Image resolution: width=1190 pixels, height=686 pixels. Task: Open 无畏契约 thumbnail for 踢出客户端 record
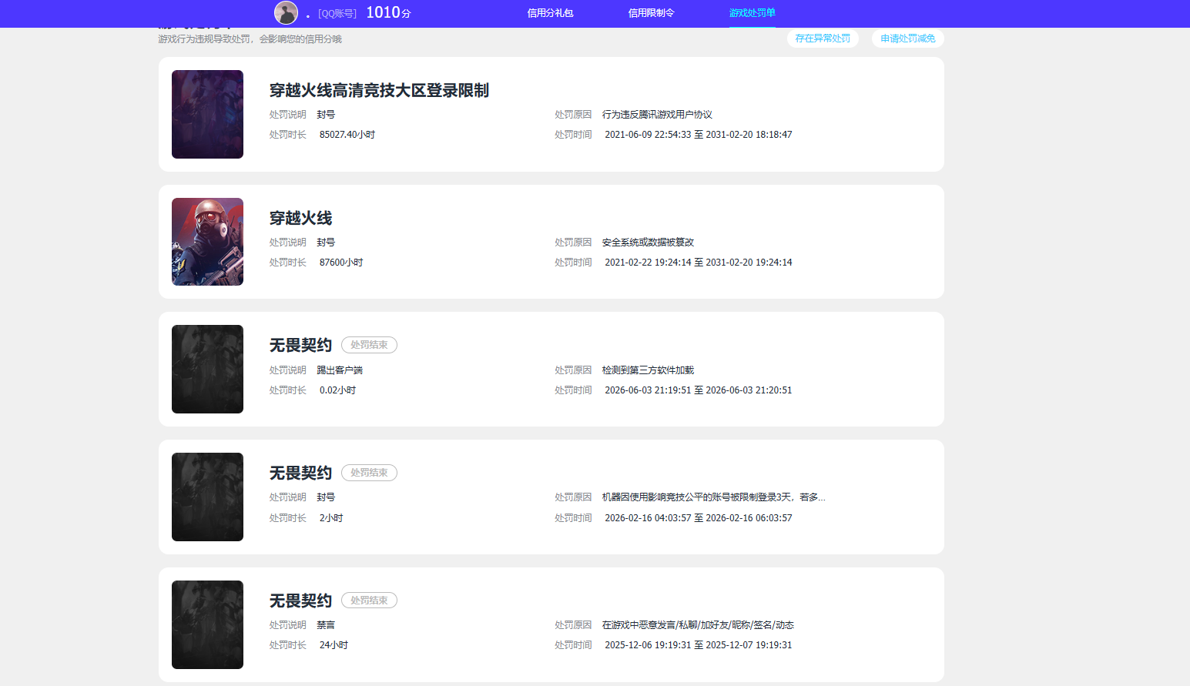[207, 369]
